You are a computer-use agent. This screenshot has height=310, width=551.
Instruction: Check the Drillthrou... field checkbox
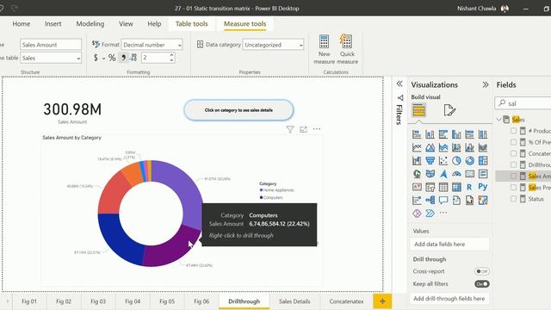tap(513, 164)
